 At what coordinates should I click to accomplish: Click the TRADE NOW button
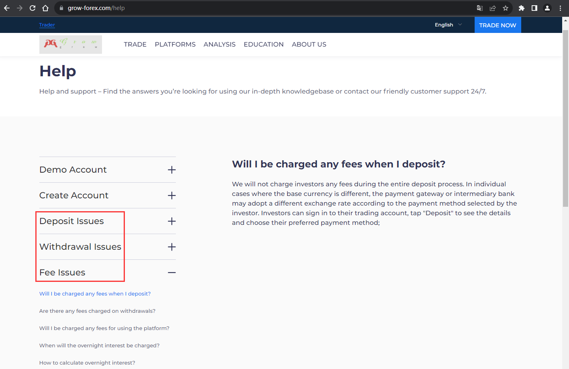tap(498, 25)
